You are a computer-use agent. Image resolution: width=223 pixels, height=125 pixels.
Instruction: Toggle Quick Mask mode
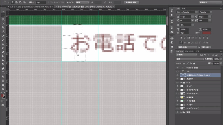coord(3,101)
